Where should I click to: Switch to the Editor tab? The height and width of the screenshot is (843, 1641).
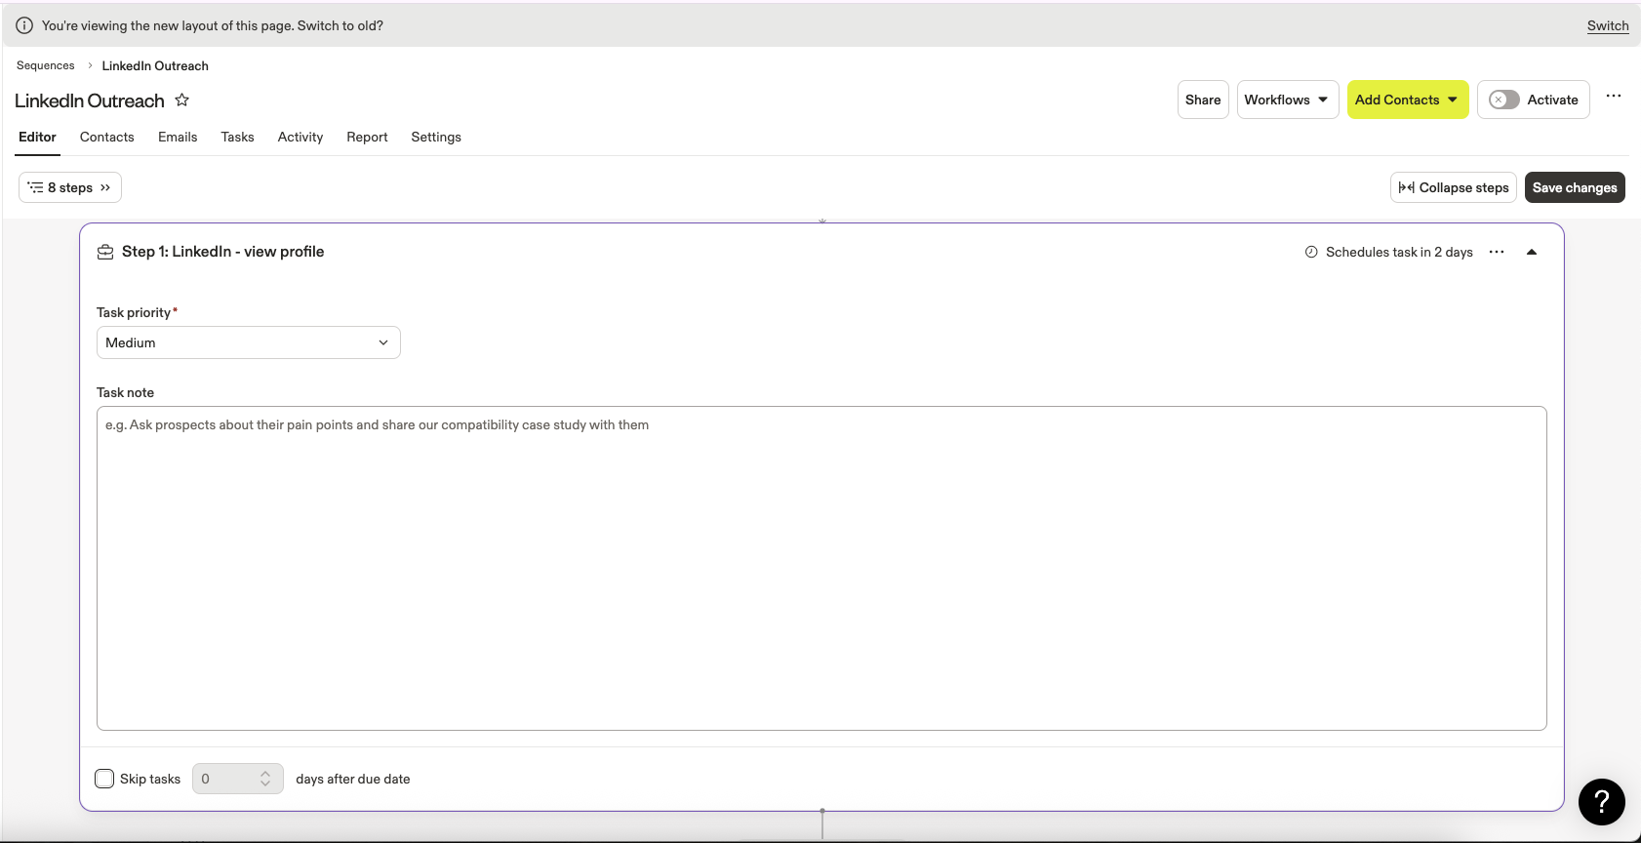click(x=37, y=137)
